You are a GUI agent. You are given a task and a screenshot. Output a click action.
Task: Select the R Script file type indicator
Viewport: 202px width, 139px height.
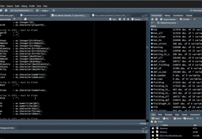click(x=143, y=124)
